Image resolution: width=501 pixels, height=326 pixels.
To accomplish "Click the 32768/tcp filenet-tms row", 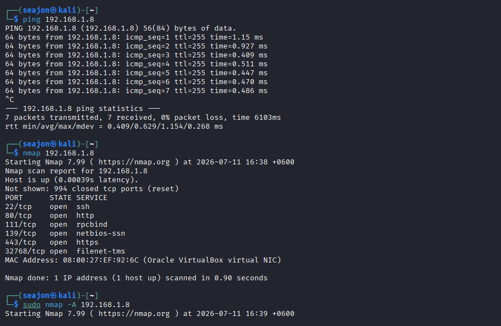I will point(65,251).
